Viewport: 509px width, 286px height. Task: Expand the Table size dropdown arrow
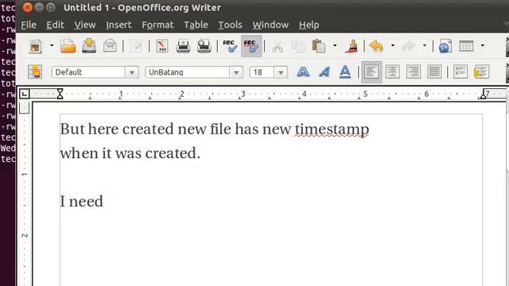click(483, 46)
